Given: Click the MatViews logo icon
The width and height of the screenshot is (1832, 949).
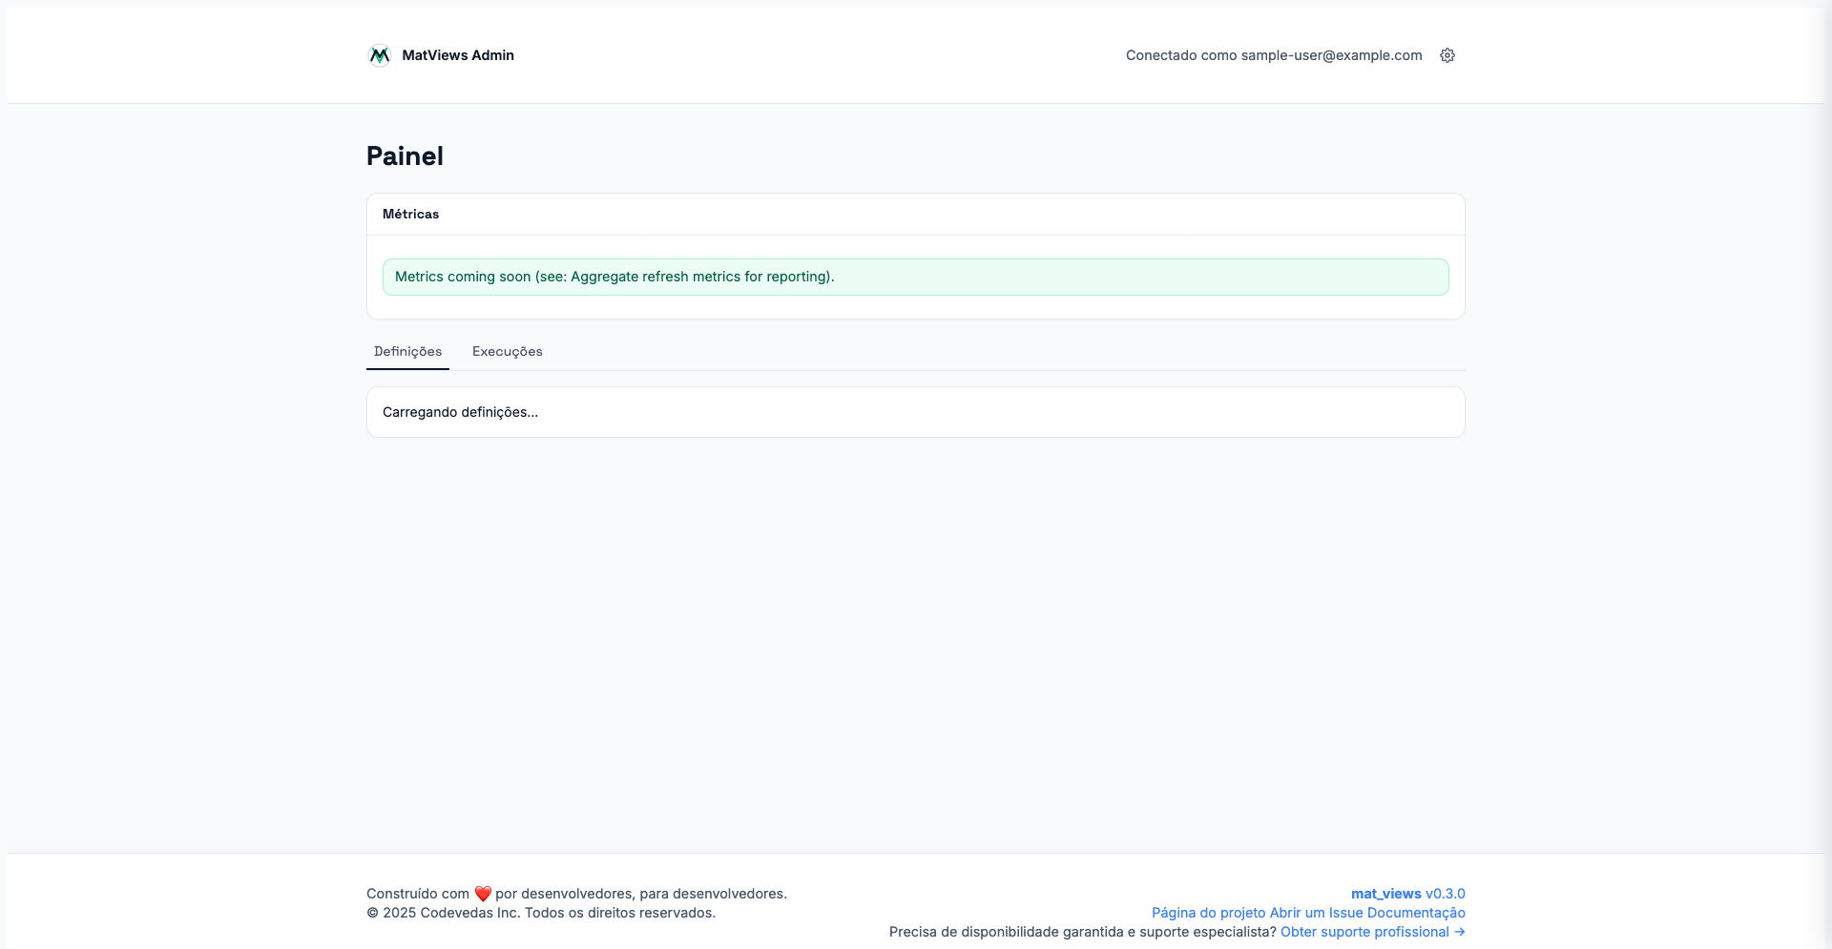Looking at the screenshot, I should pyautogui.click(x=379, y=55).
